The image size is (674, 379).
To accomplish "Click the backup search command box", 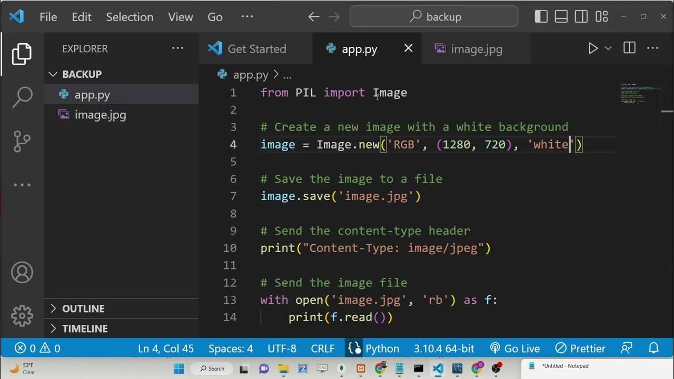I will tap(434, 17).
